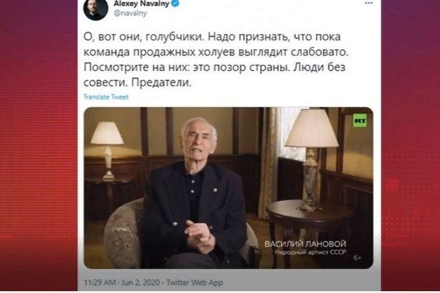Image resolution: width=440 pixels, height=293 pixels.
Task: Open the 11:29 AM tweet timestamp
Action: [x=99, y=282]
